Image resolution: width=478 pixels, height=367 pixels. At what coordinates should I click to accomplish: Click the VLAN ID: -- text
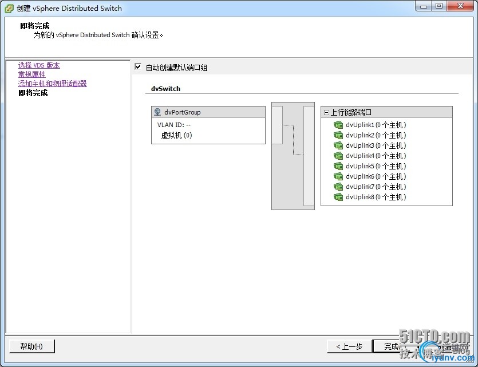(x=174, y=125)
